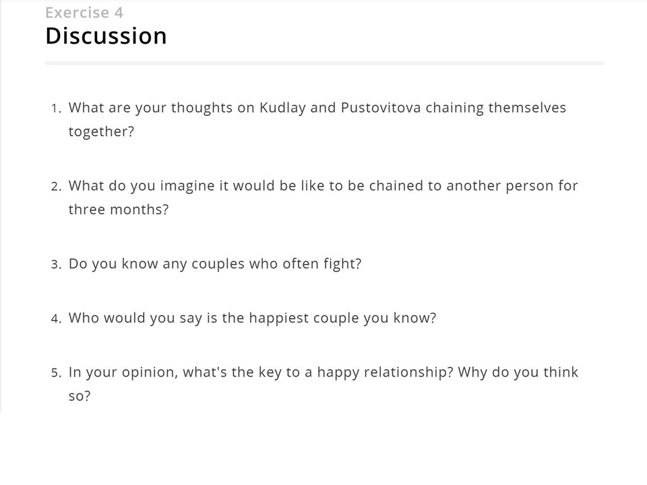This screenshot has width=647, height=485.
Task: Click the name 'Pustovitova' in question 1
Action: point(381,108)
